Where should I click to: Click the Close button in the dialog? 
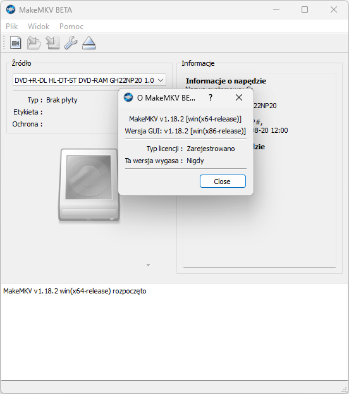(223, 181)
